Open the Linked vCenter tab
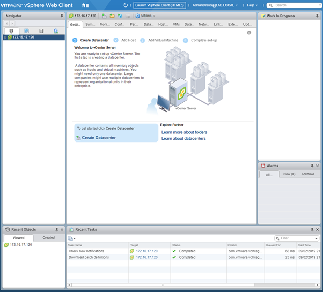Image resolution: width=323 pixels, height=292 pixels. click(218, 24)
